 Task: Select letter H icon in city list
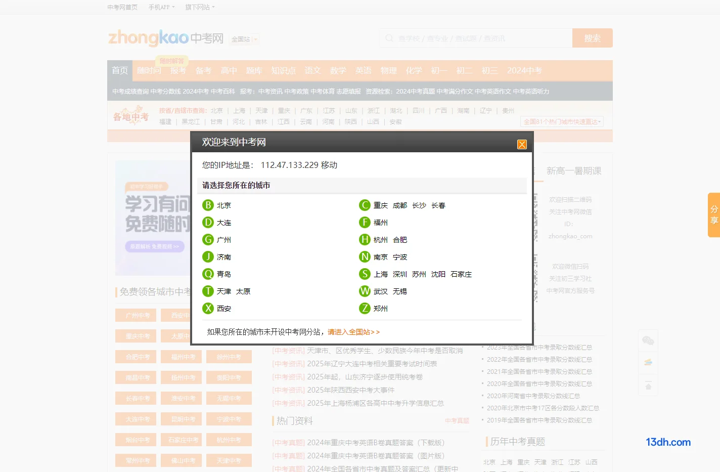[x=365, y=239]
